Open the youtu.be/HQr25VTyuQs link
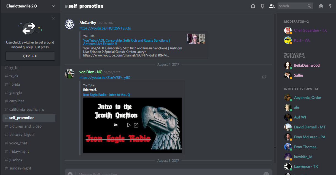Viewport: 336px width, 175px height. pos(105,28)
